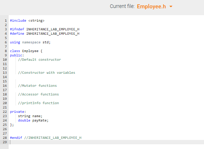Image resolution: width=204 pixels, height=149 pixels.
Task: Click line number 21 in the gutter
Action: [x=5, y=107]
